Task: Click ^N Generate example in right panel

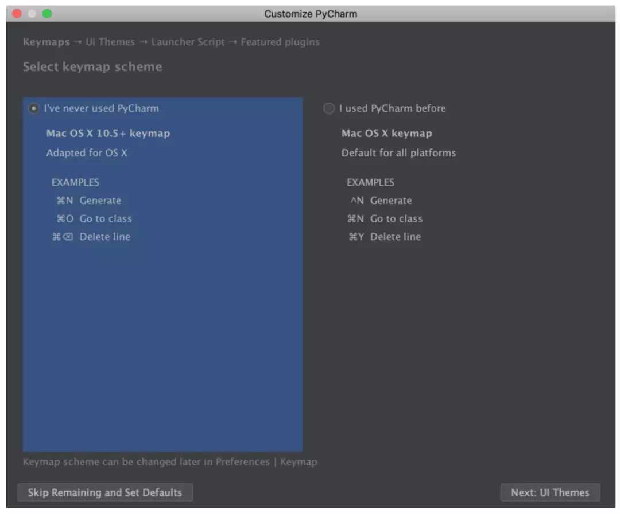Action: pyautogui.click(x=381, y=201)
